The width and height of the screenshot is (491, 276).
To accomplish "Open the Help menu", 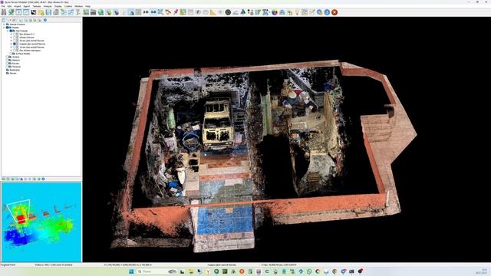I will point(87,6).
